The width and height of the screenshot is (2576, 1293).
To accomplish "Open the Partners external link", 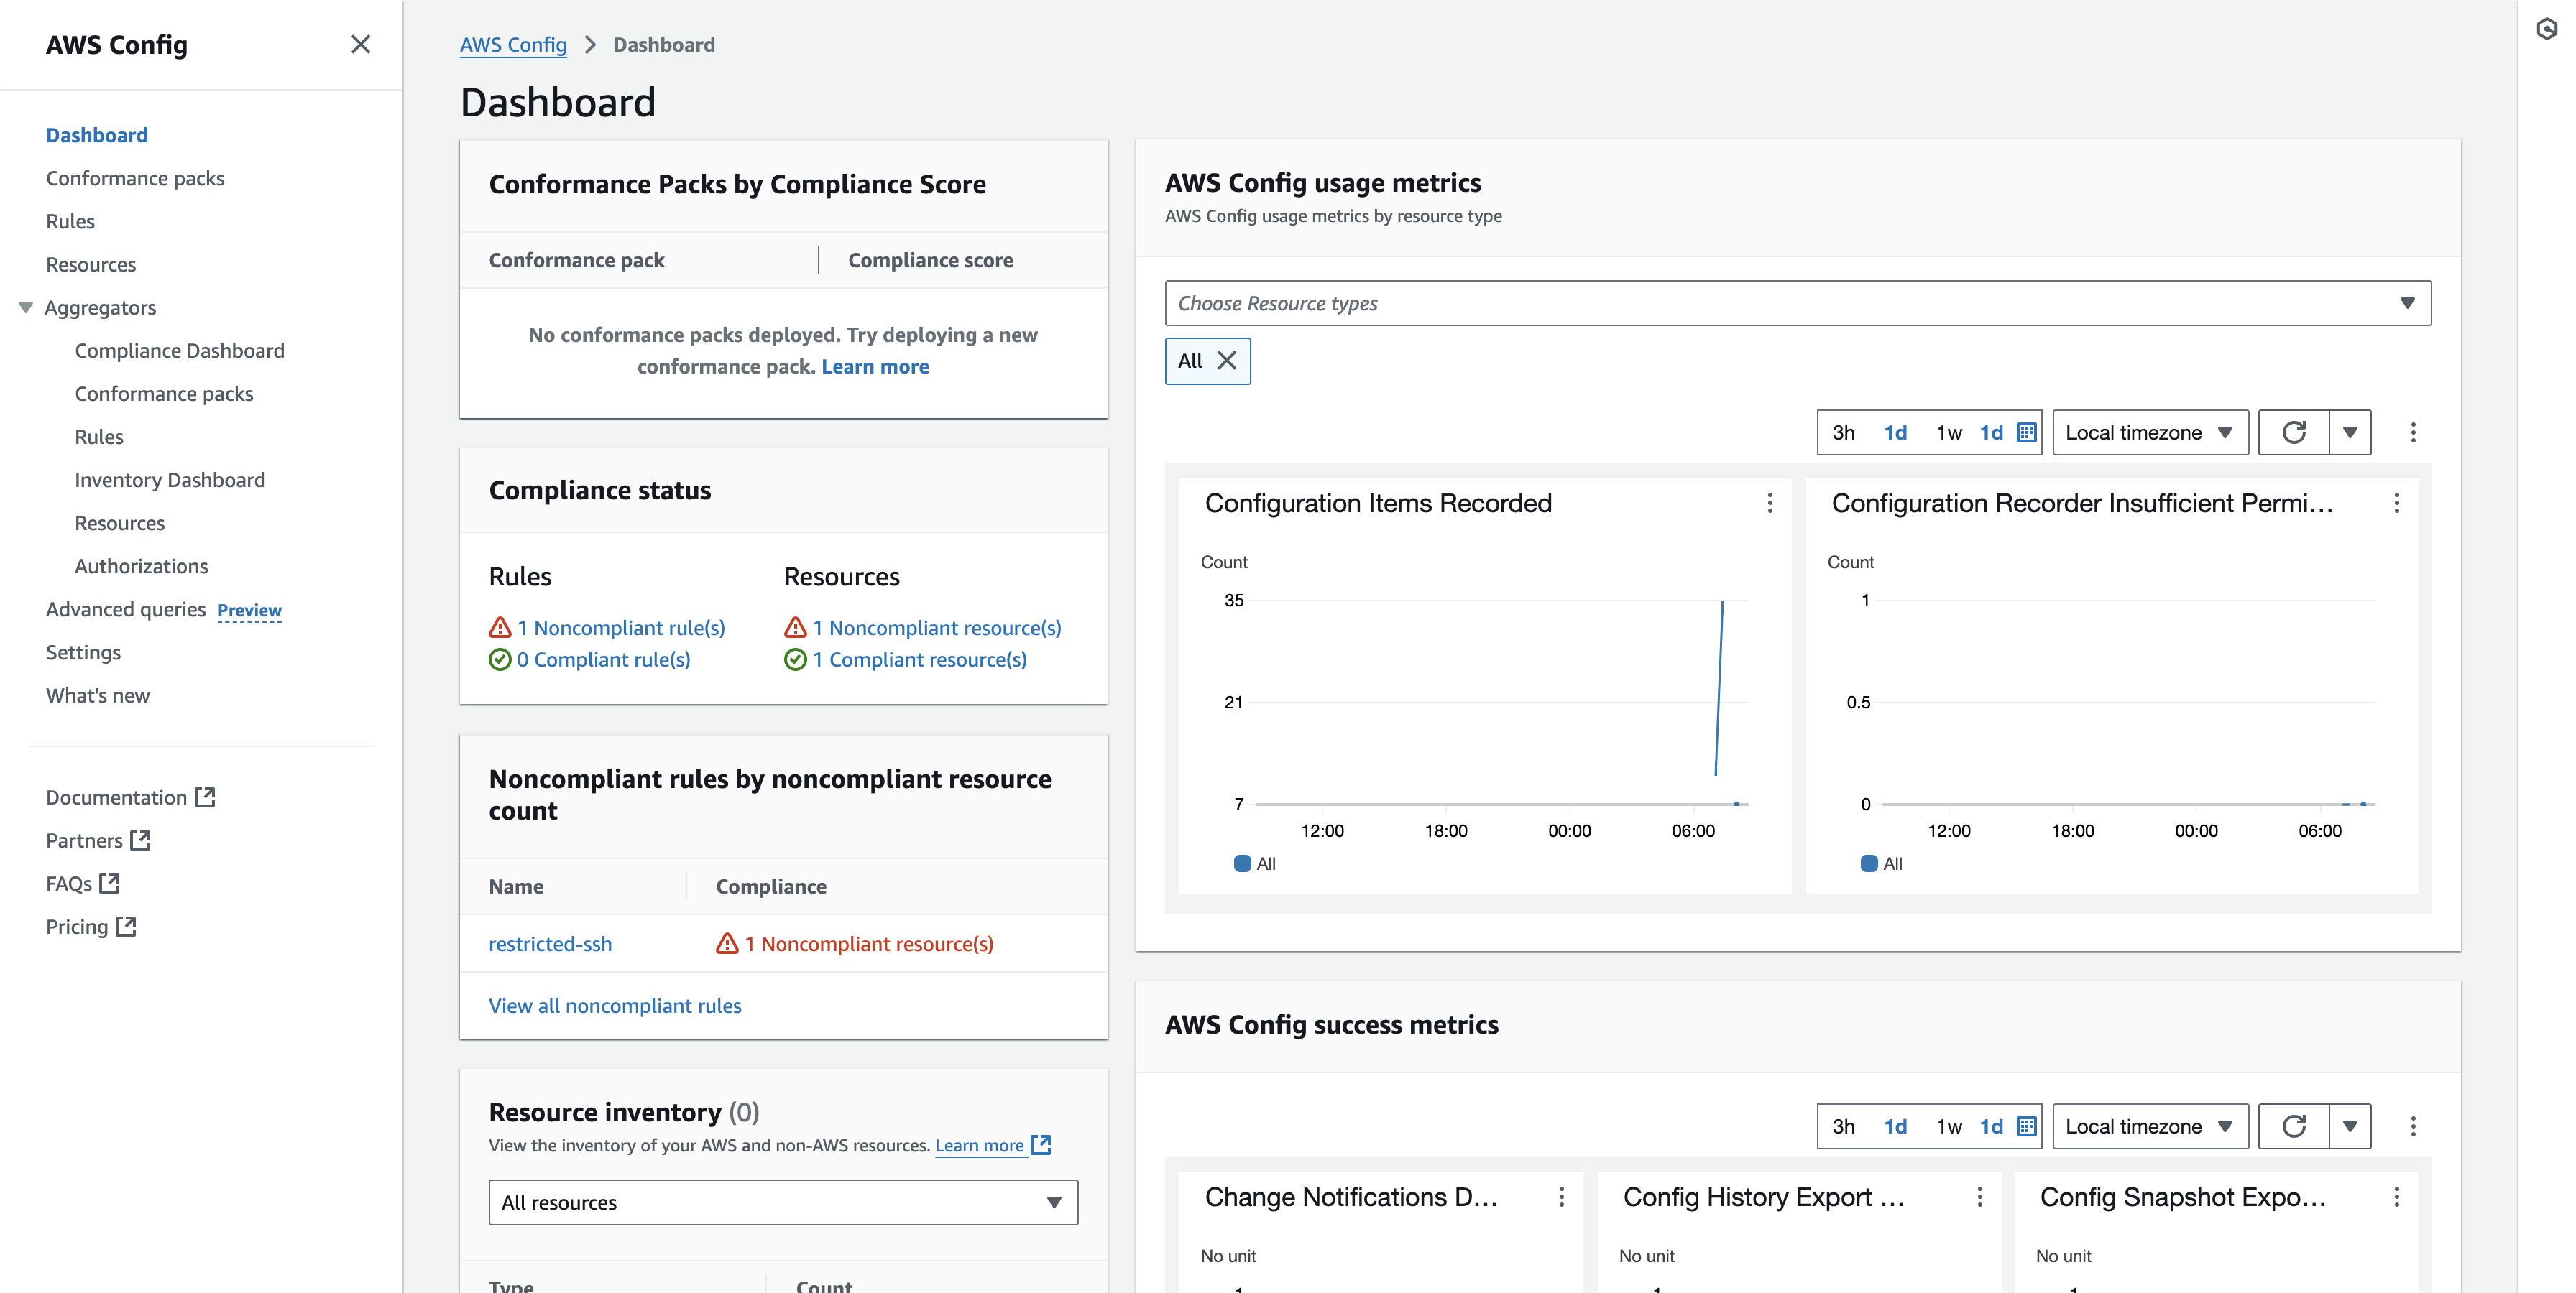I will [98, 840].
